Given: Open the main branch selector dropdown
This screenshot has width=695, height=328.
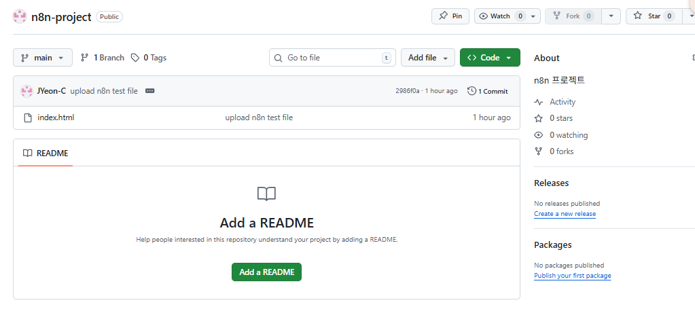Looking at the screenshot, I should coord(43,58).
